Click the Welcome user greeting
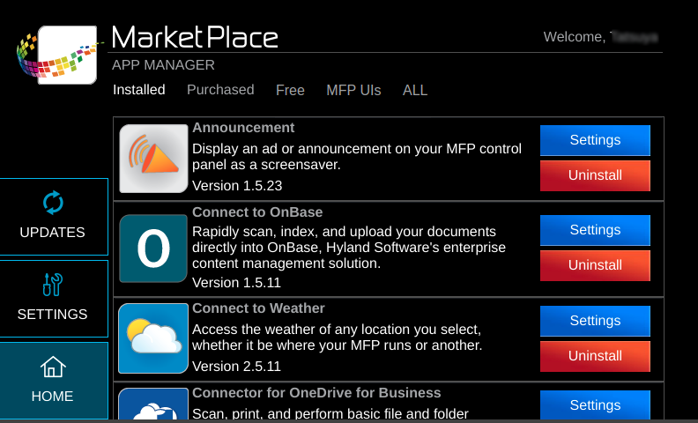Screen dimensions: 698x423 pos(600,37)
